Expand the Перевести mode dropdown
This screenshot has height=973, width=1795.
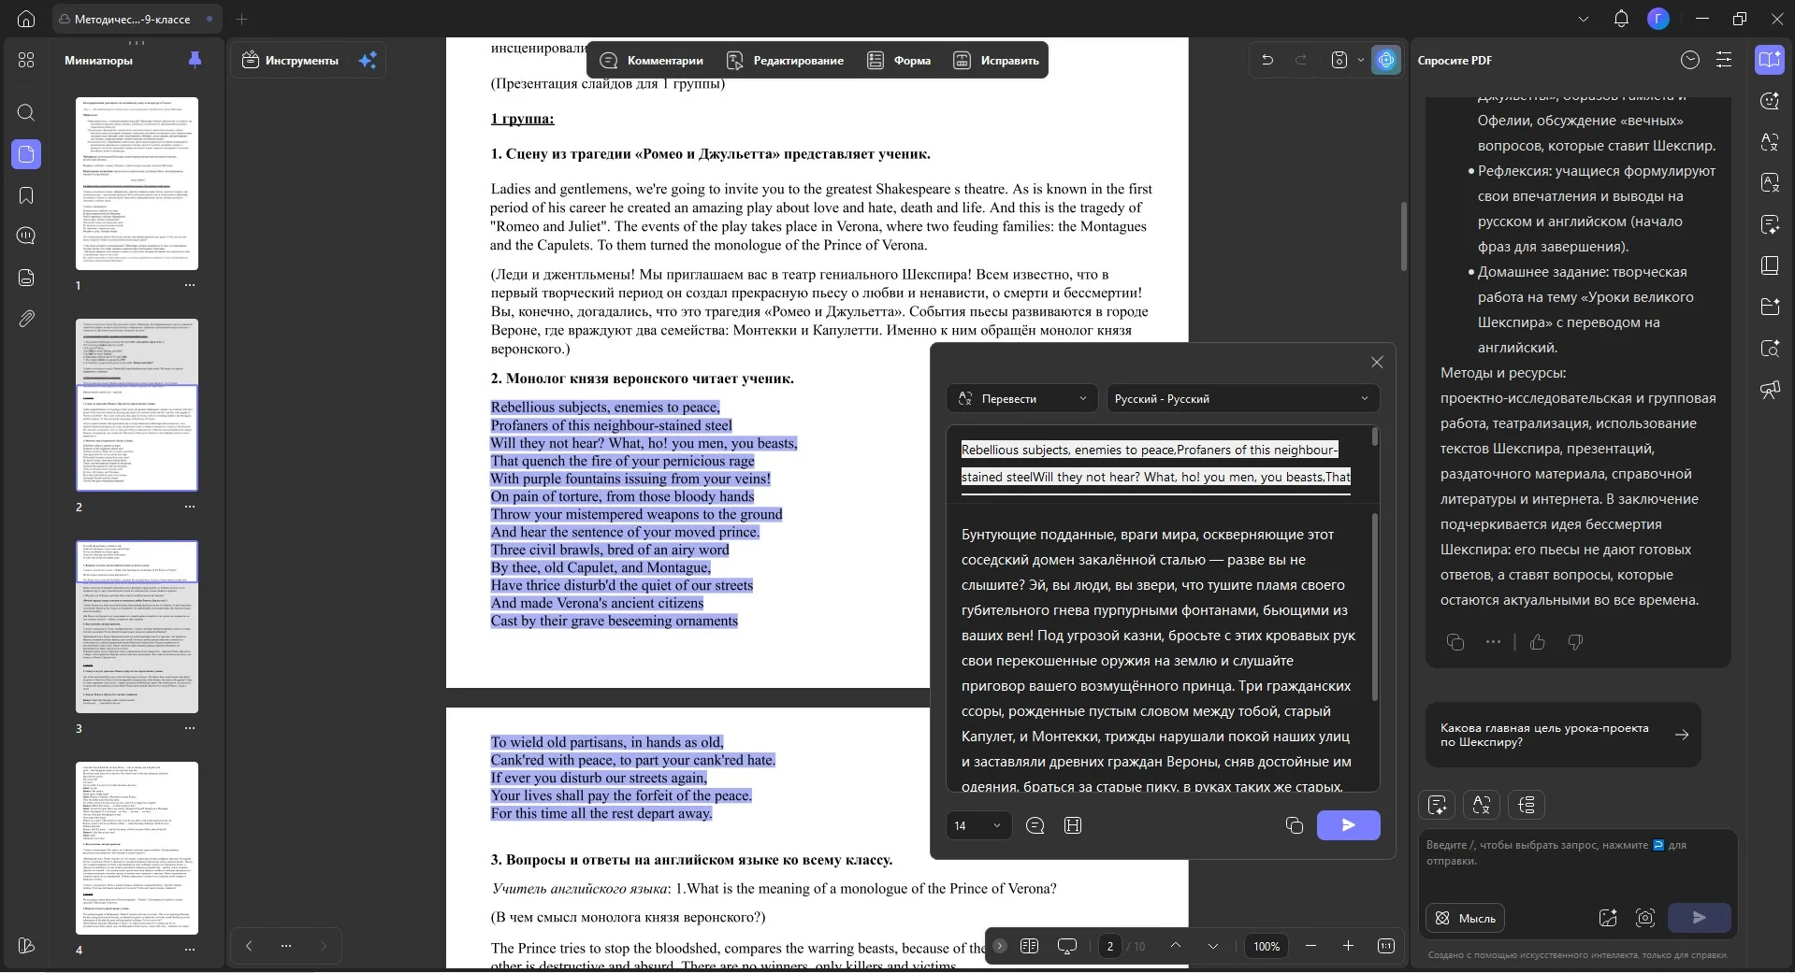click(x=1021, y=398)
